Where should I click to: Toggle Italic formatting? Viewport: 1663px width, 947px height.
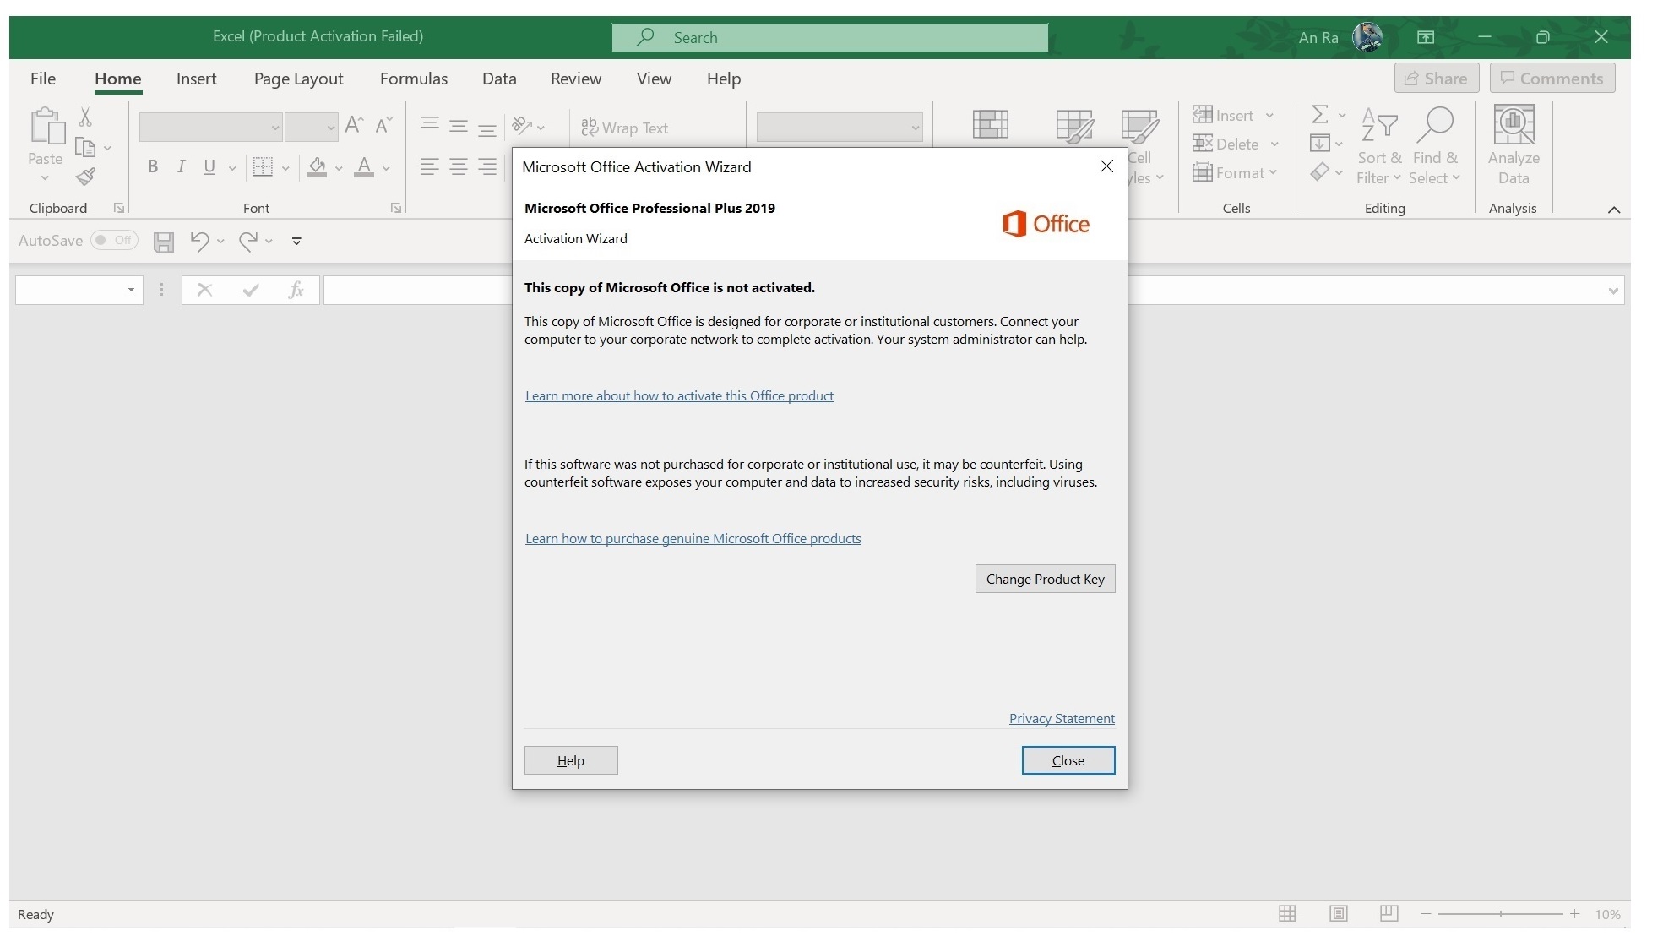point(181,166)
